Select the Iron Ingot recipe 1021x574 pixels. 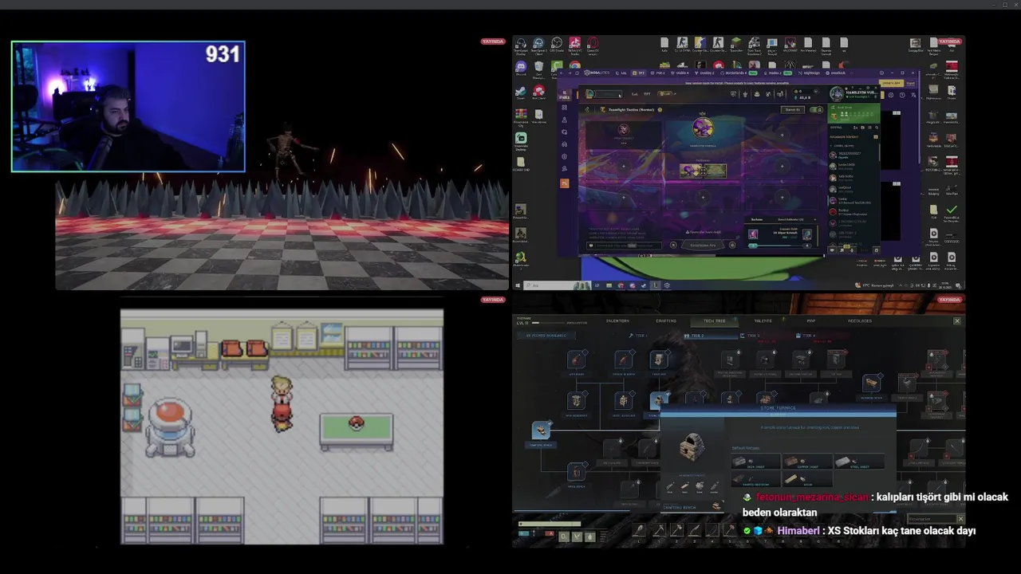pos(755,461)
